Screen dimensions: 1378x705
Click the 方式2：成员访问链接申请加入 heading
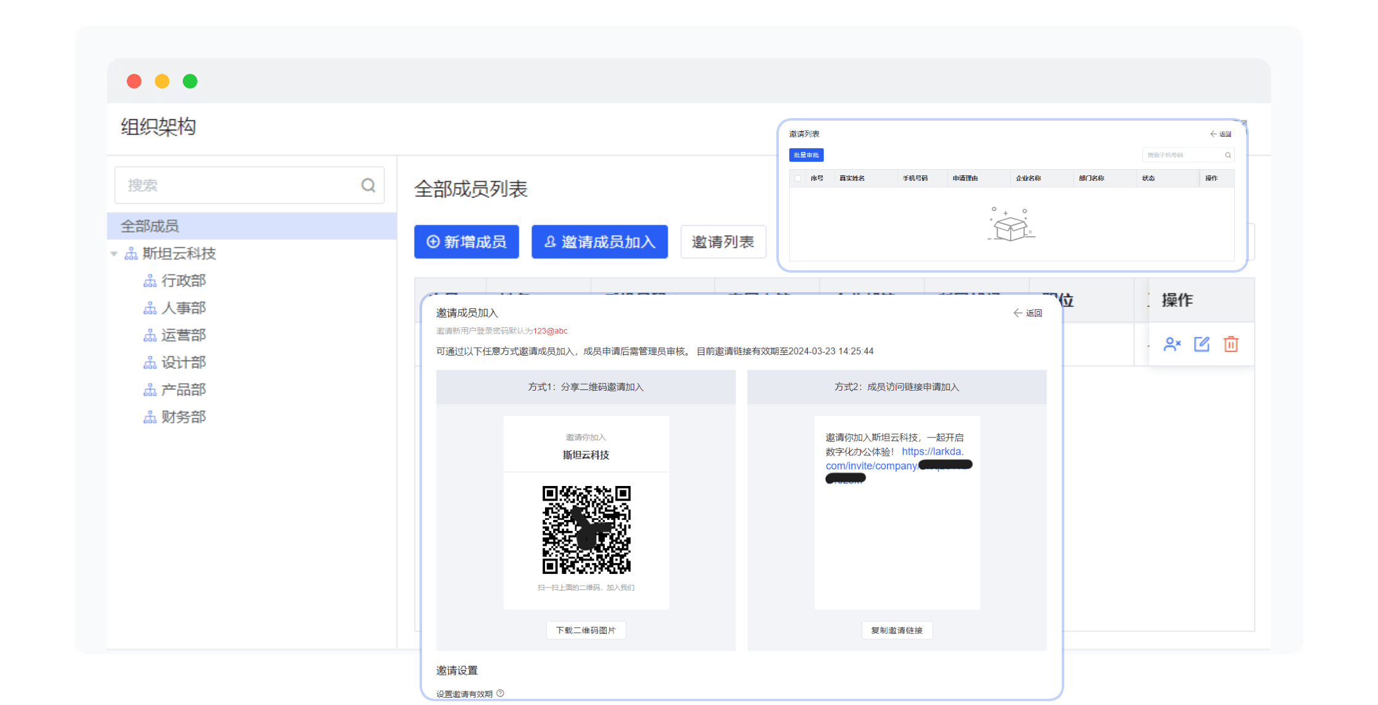click(x=897, y=387)
